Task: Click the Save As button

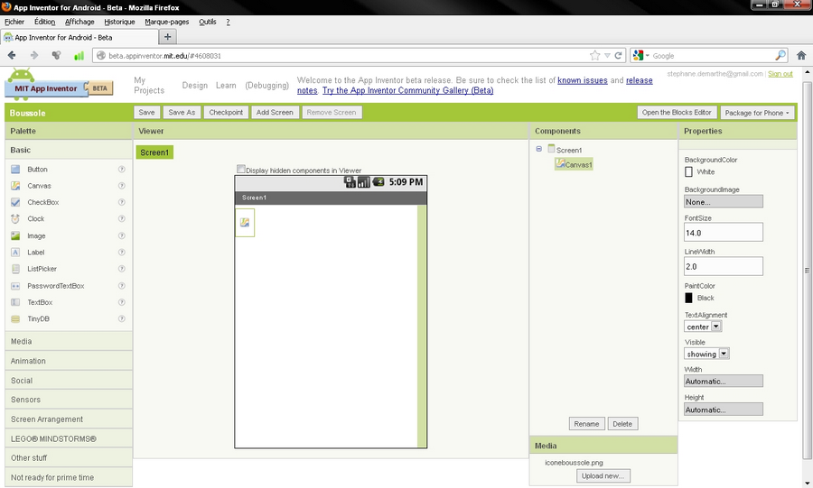Action: [x=182, y=112]
